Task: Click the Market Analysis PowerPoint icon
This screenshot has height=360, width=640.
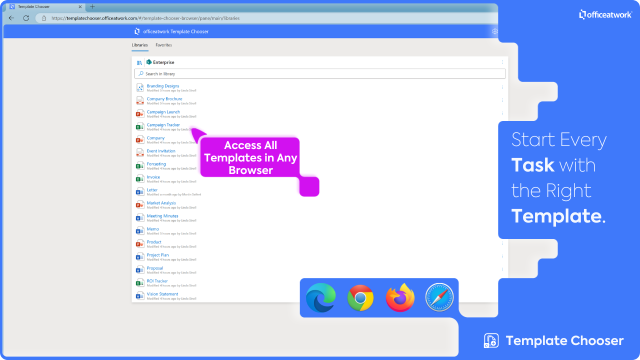Action: [140, 204]
